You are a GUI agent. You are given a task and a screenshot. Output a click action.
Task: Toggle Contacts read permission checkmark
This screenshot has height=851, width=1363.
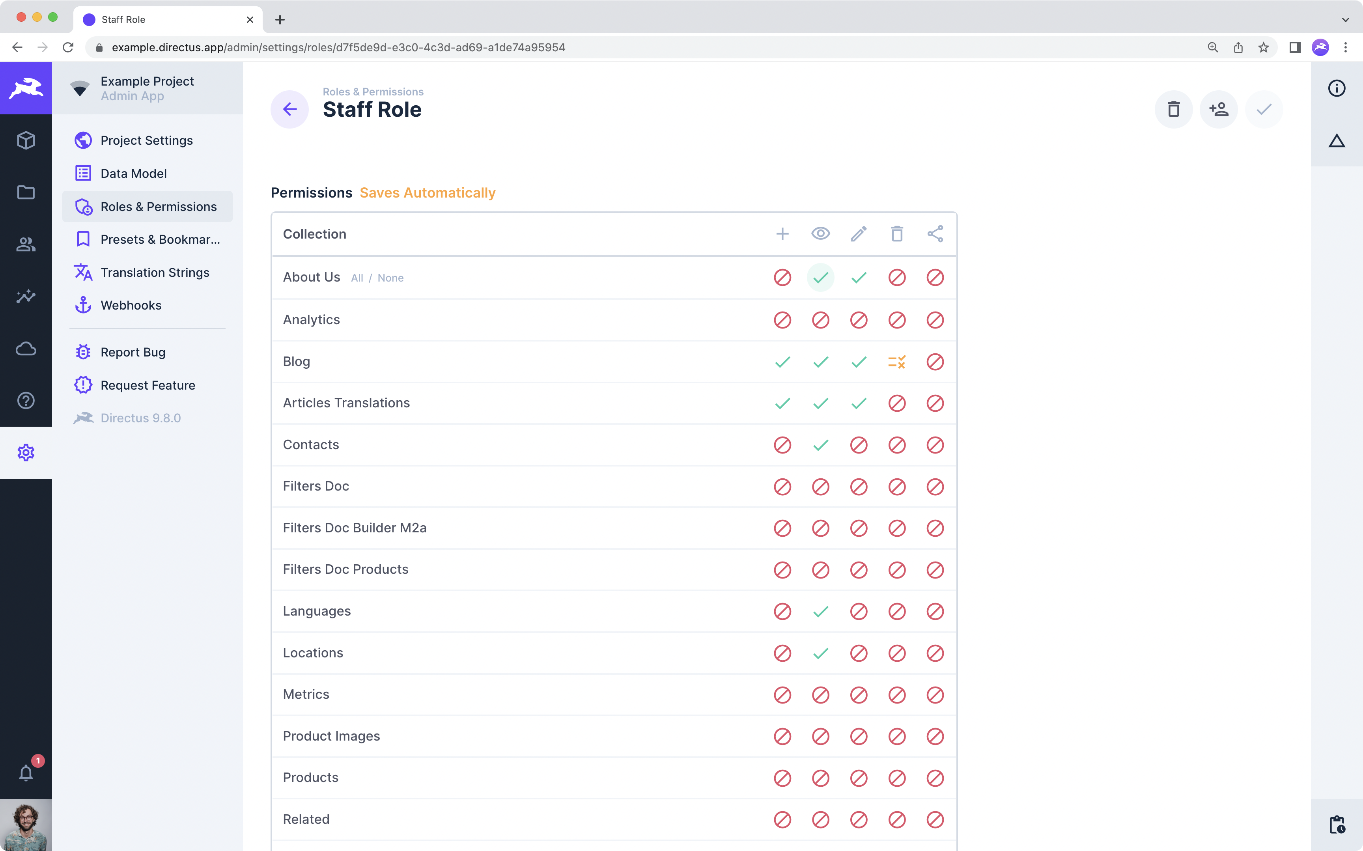pyautogui.click(x=820, y=445)
